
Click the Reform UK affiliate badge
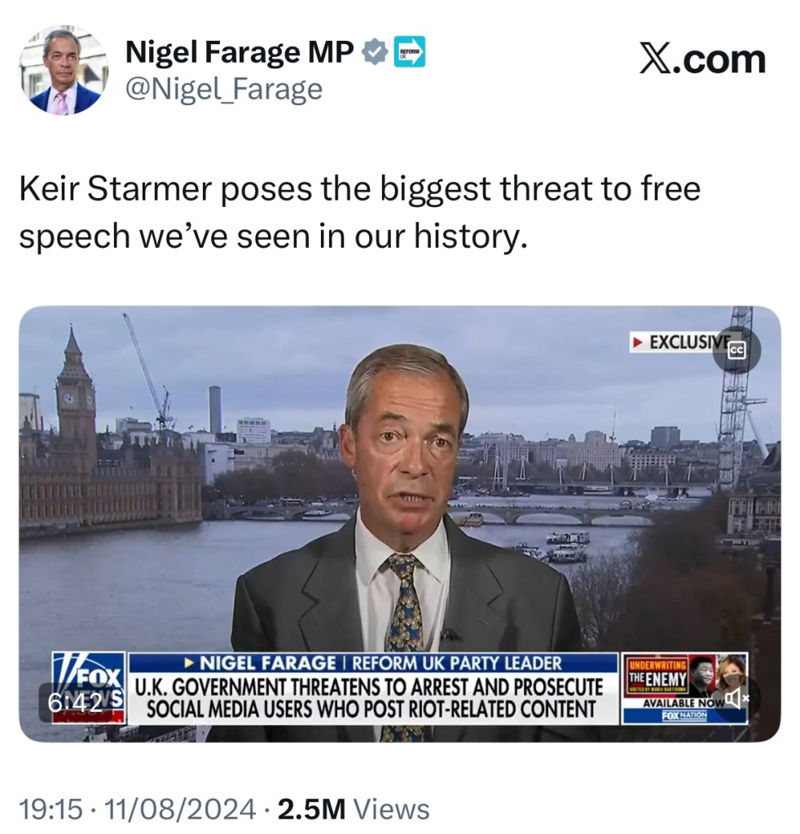[x=409, y=53]
